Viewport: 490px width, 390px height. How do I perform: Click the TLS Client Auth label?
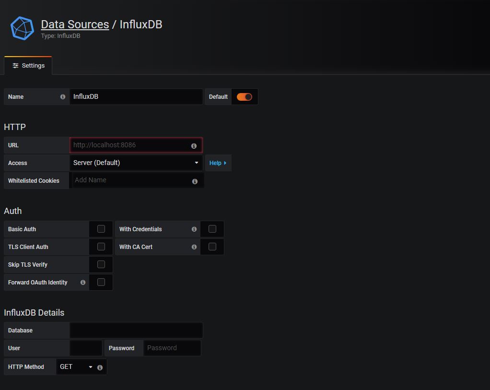coord(28,247)
